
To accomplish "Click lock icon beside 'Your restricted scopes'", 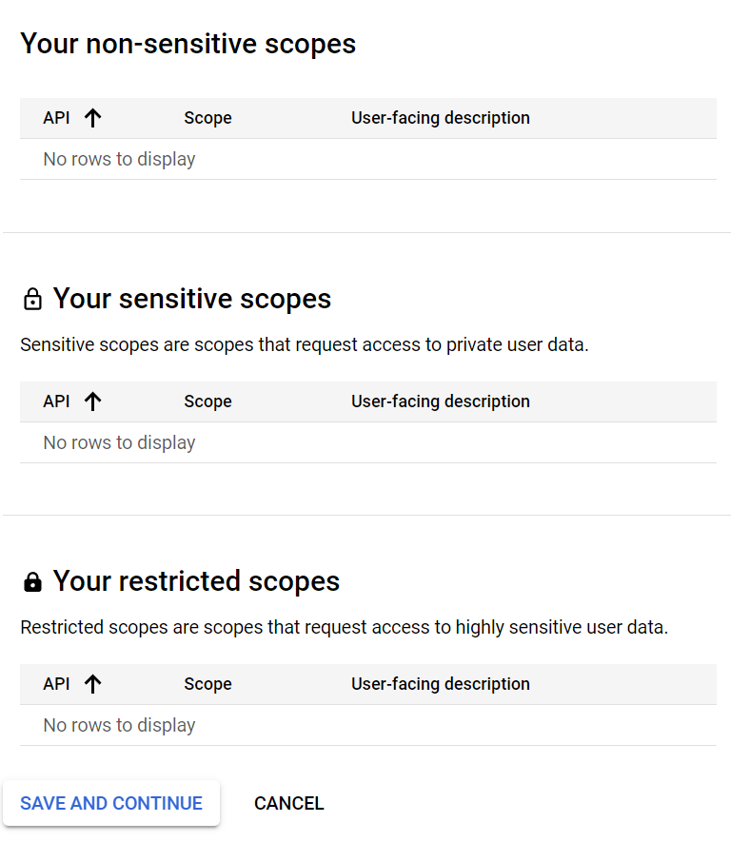I will [32, 582].
